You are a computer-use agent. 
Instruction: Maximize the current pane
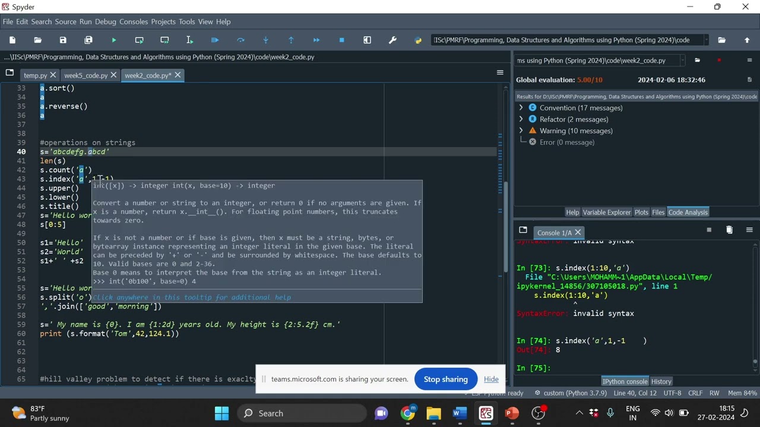367,40
